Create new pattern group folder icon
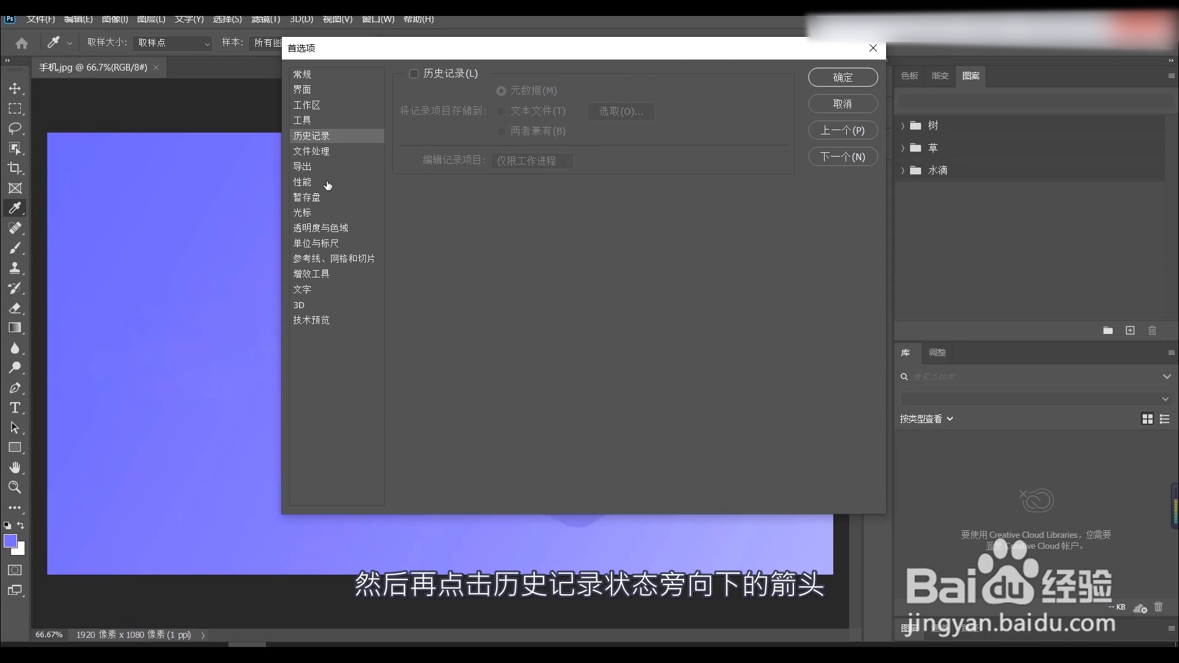1179x663 pixels. [x=1108, y=330]
